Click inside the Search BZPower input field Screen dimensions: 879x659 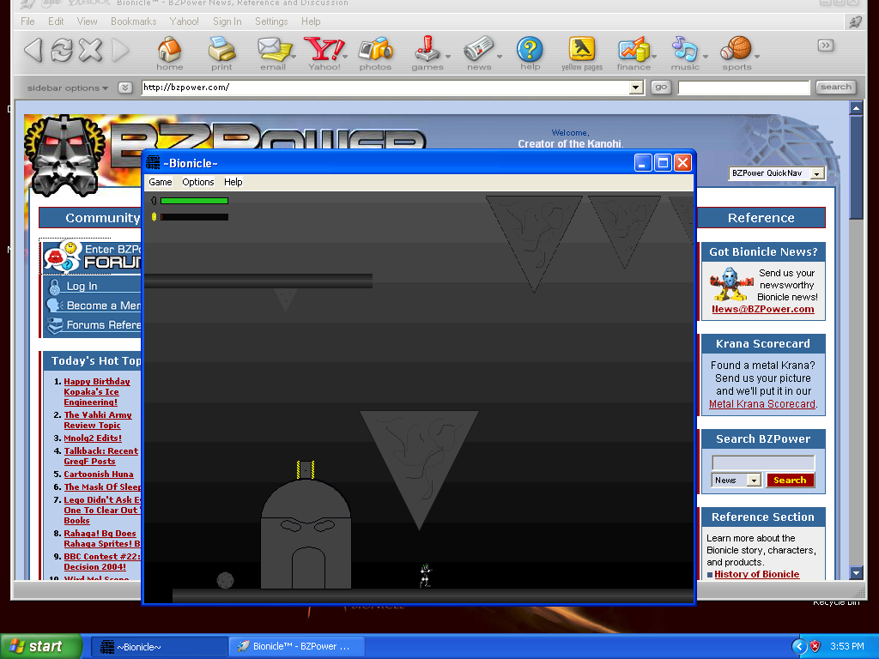pos(762,462)
